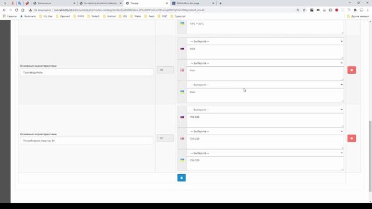Click the ID field beside Потребление энергии
Screen dimensions: 372x209
165,138
